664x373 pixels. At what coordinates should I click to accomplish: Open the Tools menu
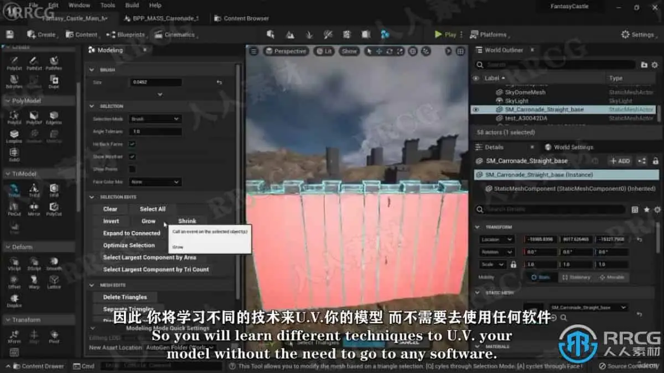[x=108, y=5]
